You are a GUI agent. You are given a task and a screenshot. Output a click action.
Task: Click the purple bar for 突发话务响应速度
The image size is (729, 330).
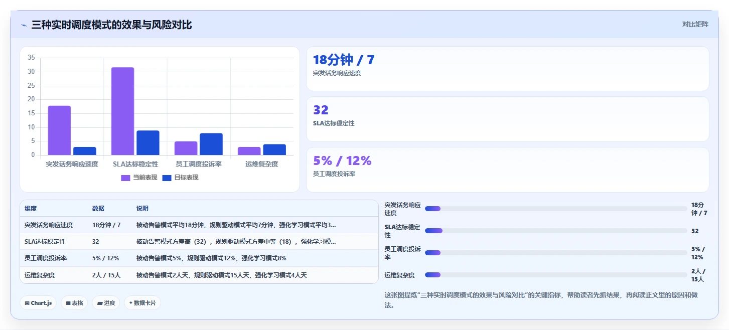(59, 130)
